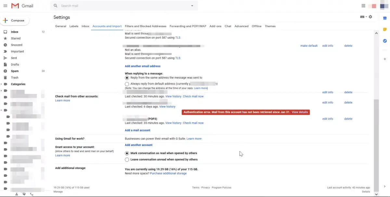Screen dimensions: 390x197
Task: Click Privacy footer link
Action: point(205,188)
